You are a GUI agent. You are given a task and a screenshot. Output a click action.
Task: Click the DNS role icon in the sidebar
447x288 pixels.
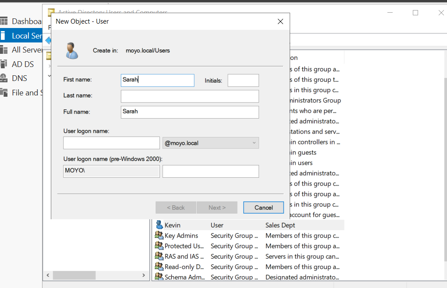click(4, 78)
